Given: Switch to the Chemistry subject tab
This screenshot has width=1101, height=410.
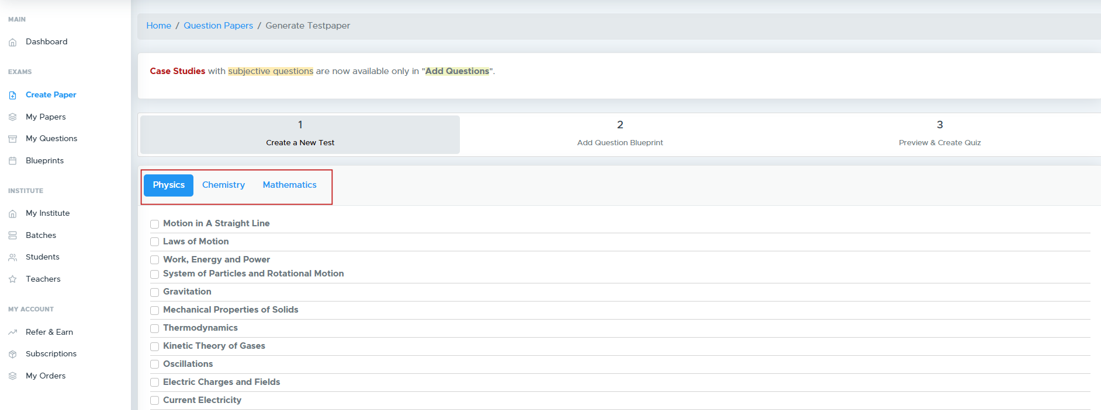Looking at the screenshot, I should coord(223,185).
